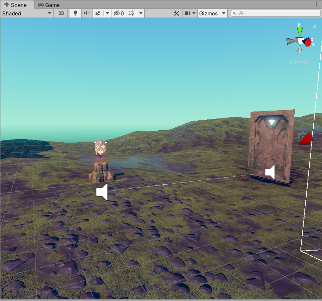The width and height of the screenshot is (322, 301).
Task: Toggle the grid visibility icon
Action: [x=131, y=13]
